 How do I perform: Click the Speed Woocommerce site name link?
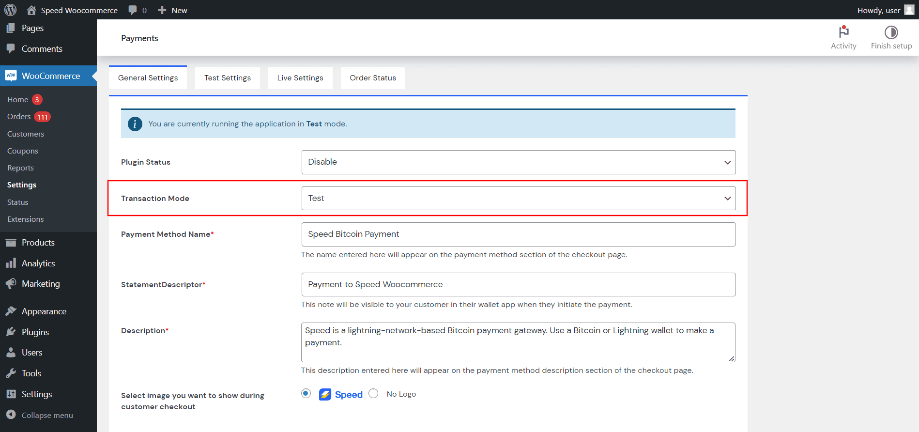[x=79, y=10]
